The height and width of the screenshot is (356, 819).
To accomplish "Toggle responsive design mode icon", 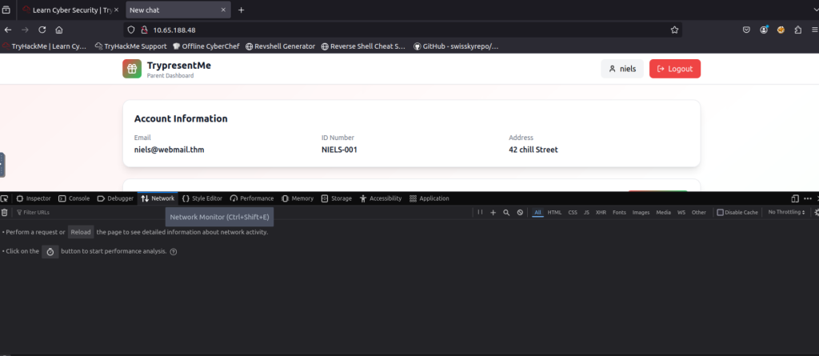I will tap(795, 198).
